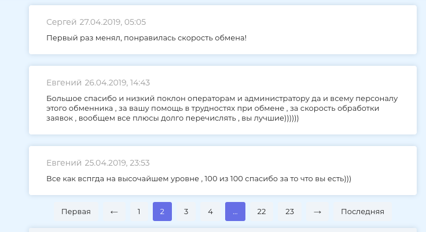Click review text about скорость обмена

146,38
